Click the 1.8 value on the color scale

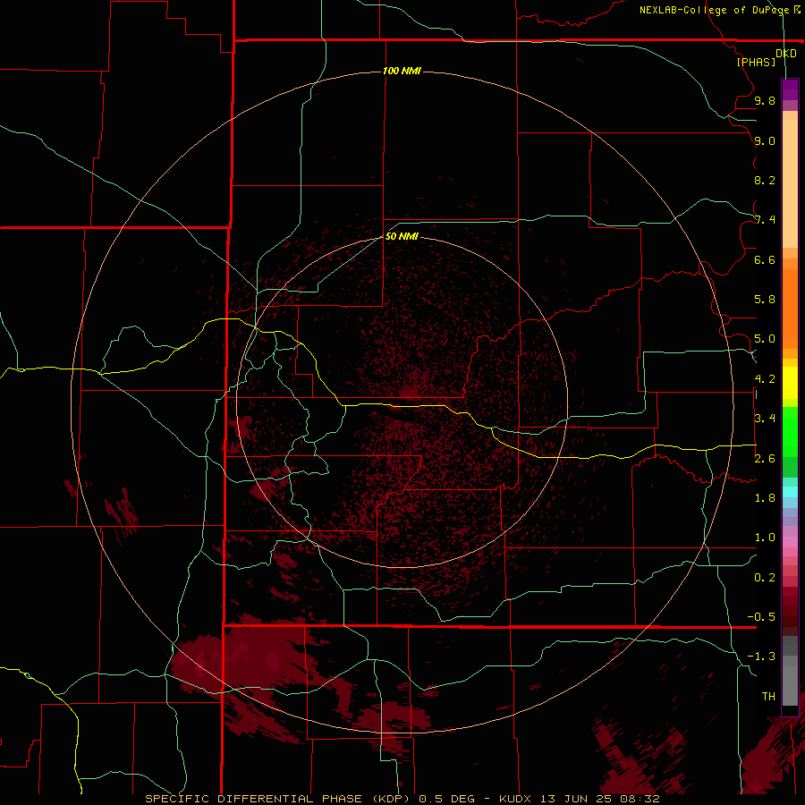click(765, 498)
